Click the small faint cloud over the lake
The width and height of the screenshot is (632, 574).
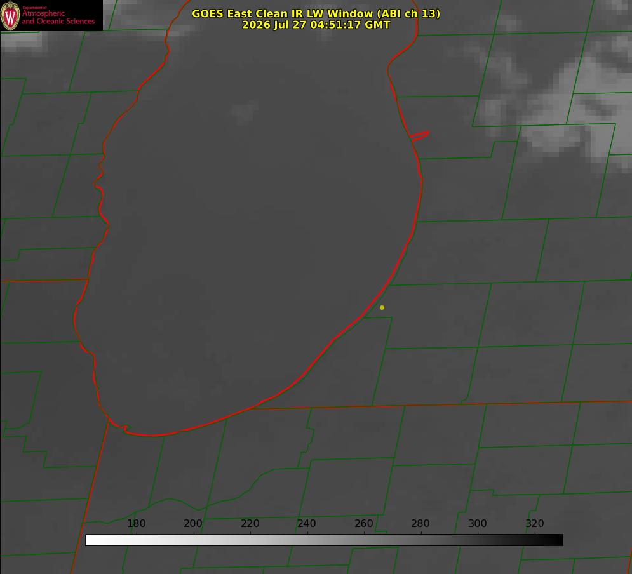tap(245, 113)
